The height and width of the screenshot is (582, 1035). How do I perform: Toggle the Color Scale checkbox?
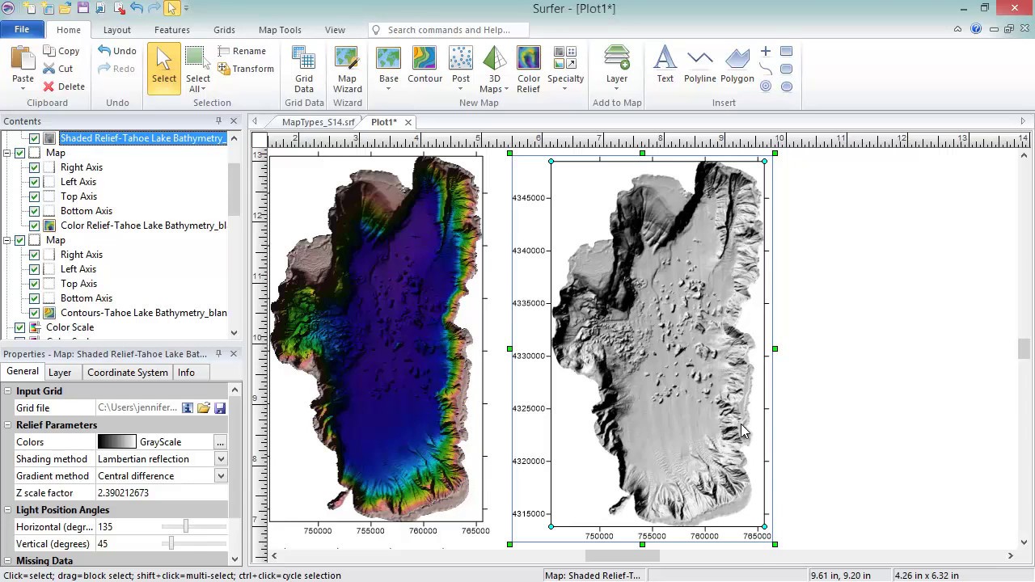pos(19,327)
